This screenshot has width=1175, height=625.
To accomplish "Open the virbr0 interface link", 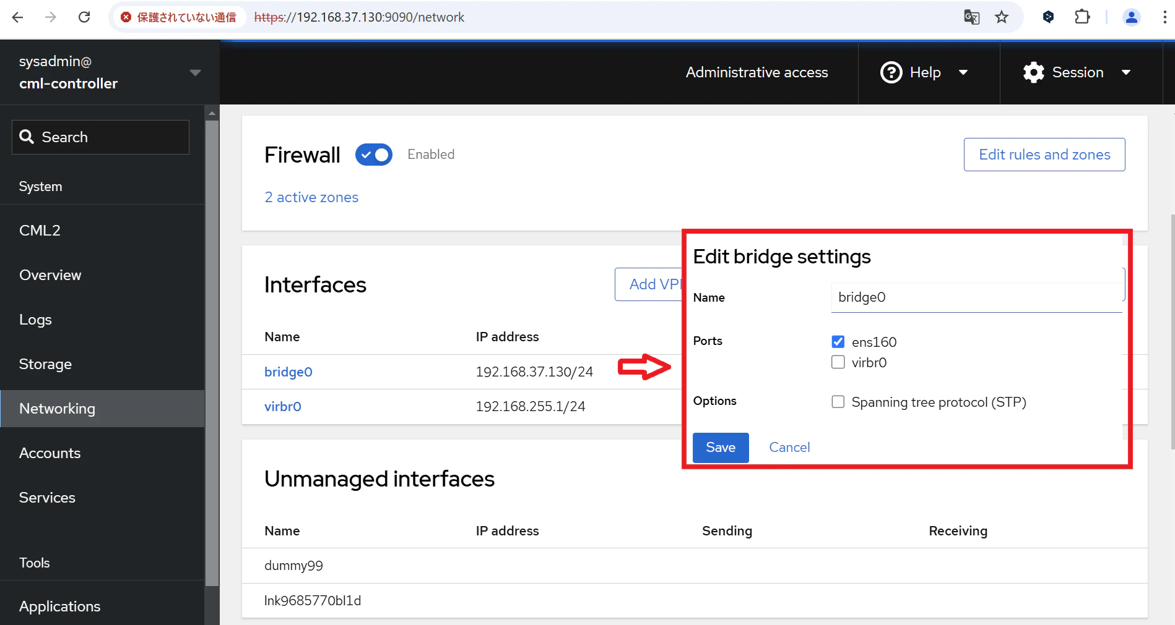I will point(283,406).
